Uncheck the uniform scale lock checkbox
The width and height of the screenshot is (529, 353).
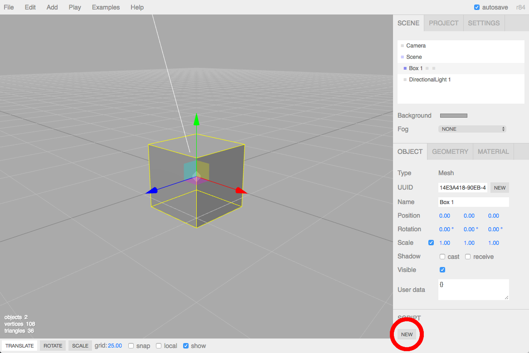[x=431, y=243]
